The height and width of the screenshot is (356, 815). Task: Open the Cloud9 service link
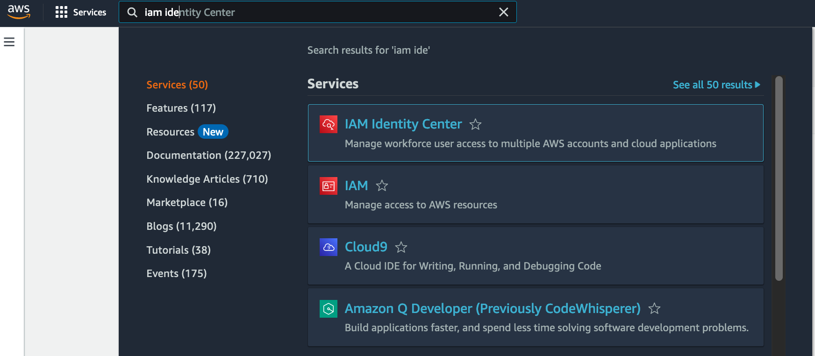click(366, 247)
